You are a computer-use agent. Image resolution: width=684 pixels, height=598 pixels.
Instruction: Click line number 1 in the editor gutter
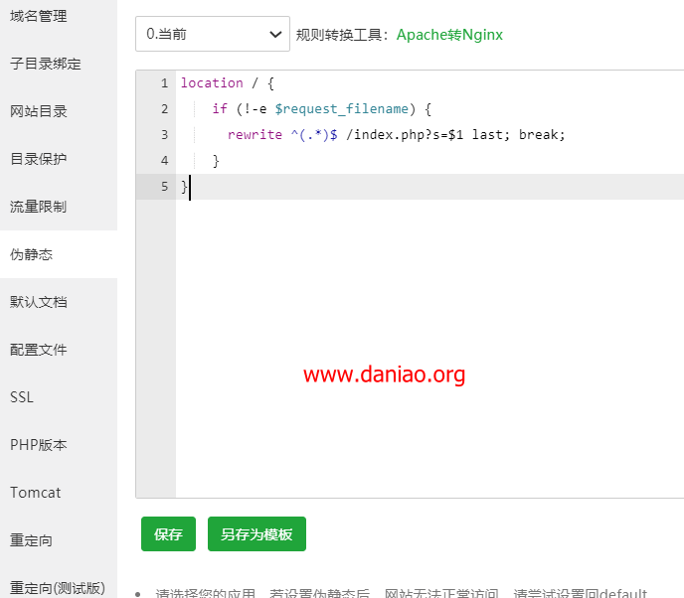(x=164, y=82)
